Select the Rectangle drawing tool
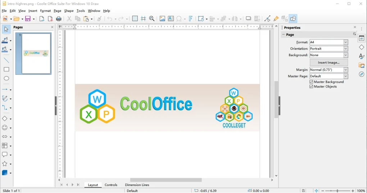The height and width of the screenshot is (193, 367). tap(6, 69)
